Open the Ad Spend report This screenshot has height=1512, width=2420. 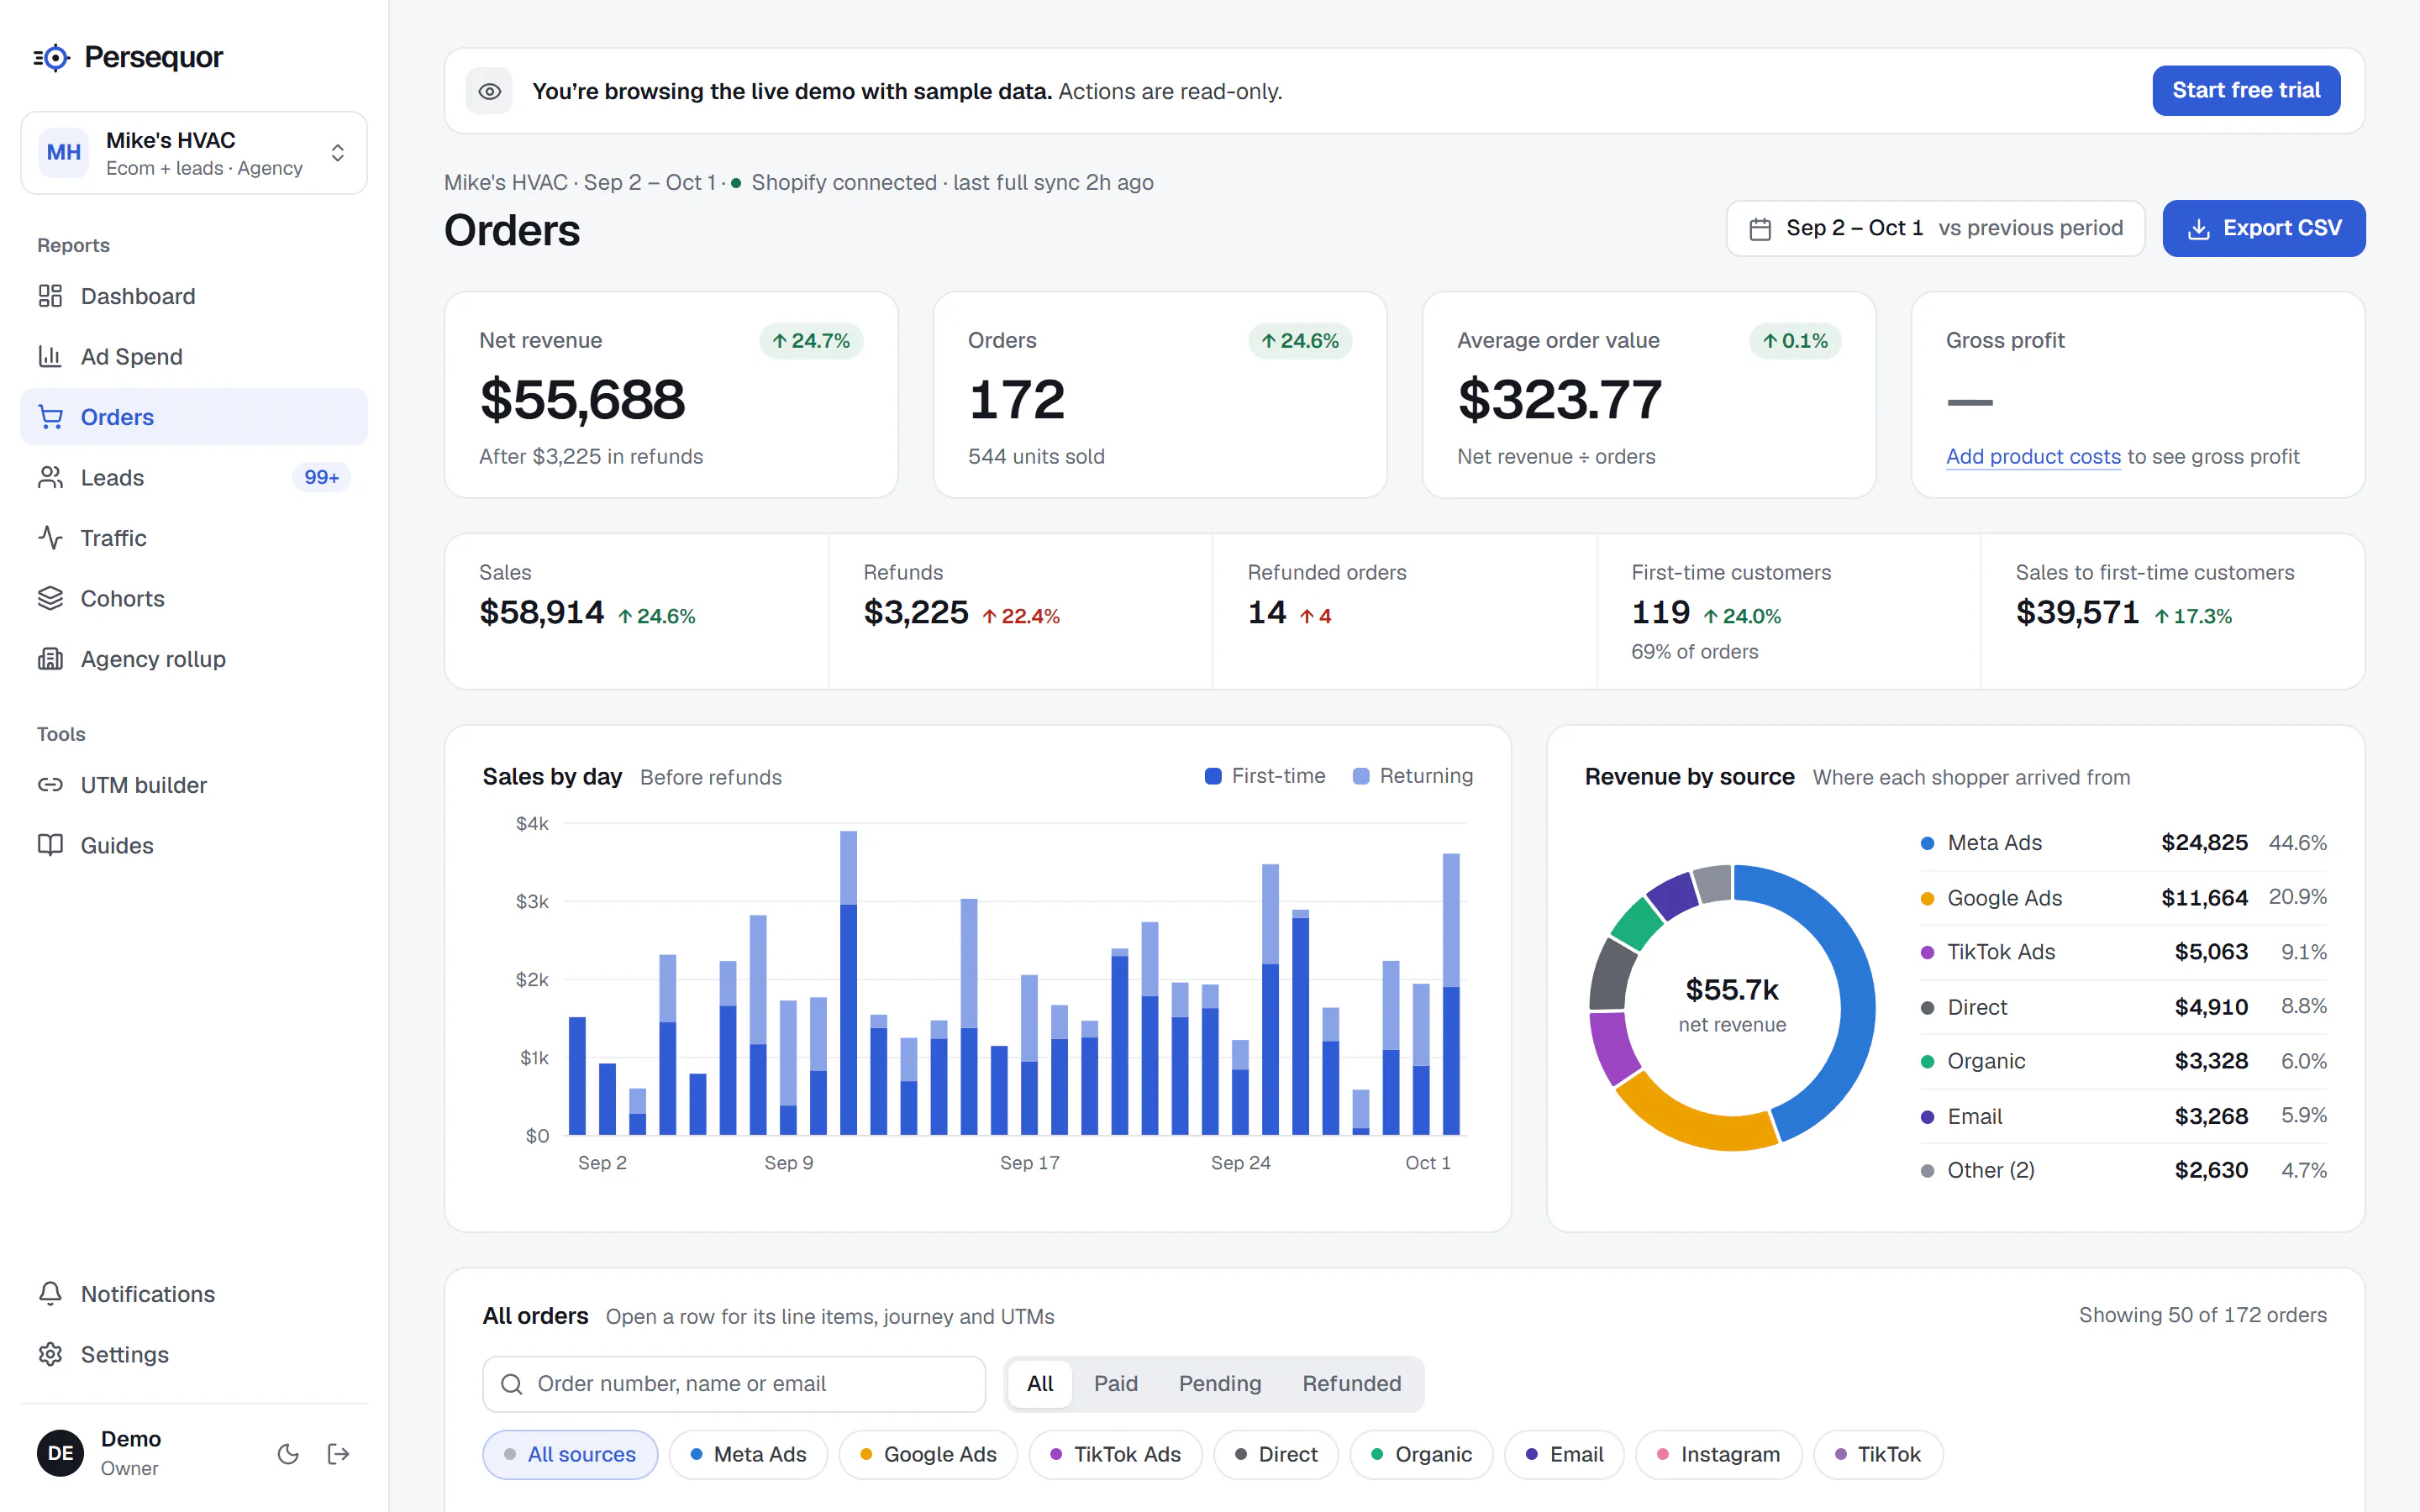194,356
